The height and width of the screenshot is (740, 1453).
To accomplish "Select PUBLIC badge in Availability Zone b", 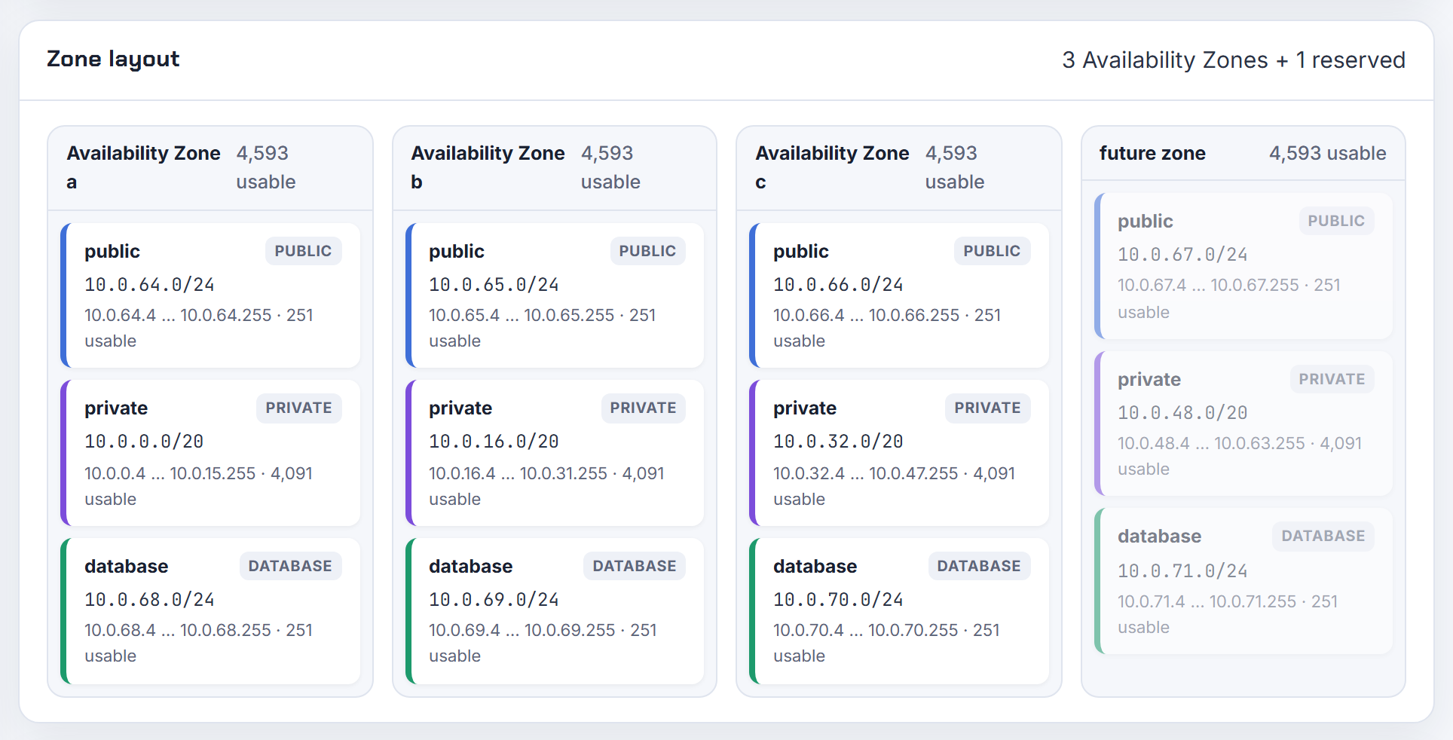I will (647, 251).
